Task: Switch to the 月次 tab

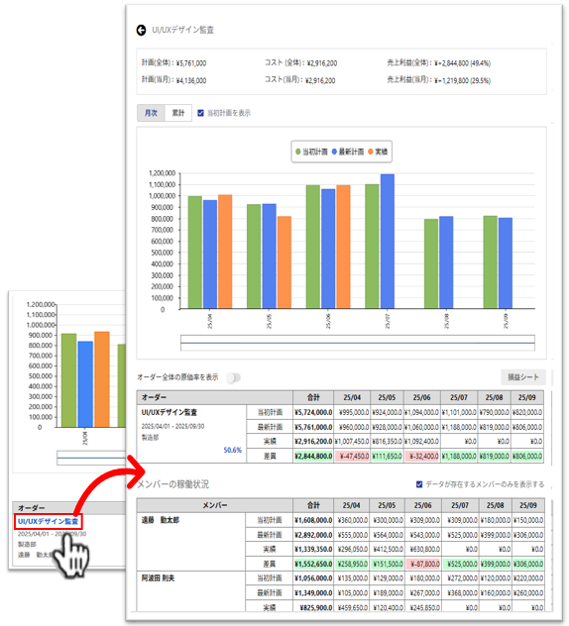Action: click(x=151, y=113)
